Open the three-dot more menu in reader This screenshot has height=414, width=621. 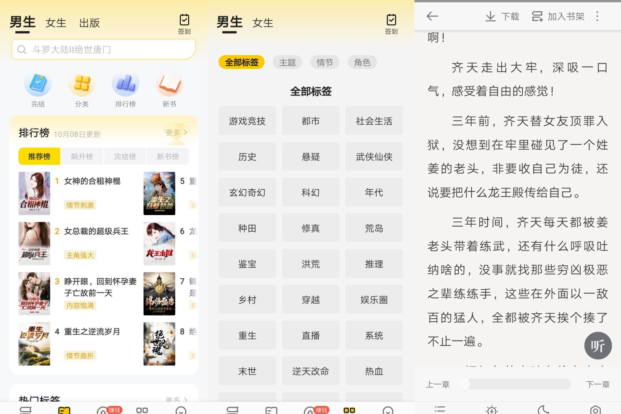(x=597, y=16)
